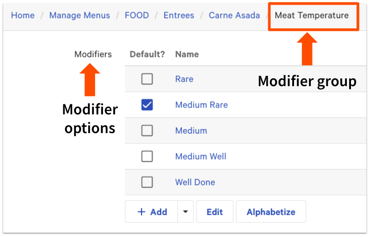Viewport: 371px width, 237px height.
Task: Return to Carne Asada breadcrumb
Action: [x=234, y=15]
